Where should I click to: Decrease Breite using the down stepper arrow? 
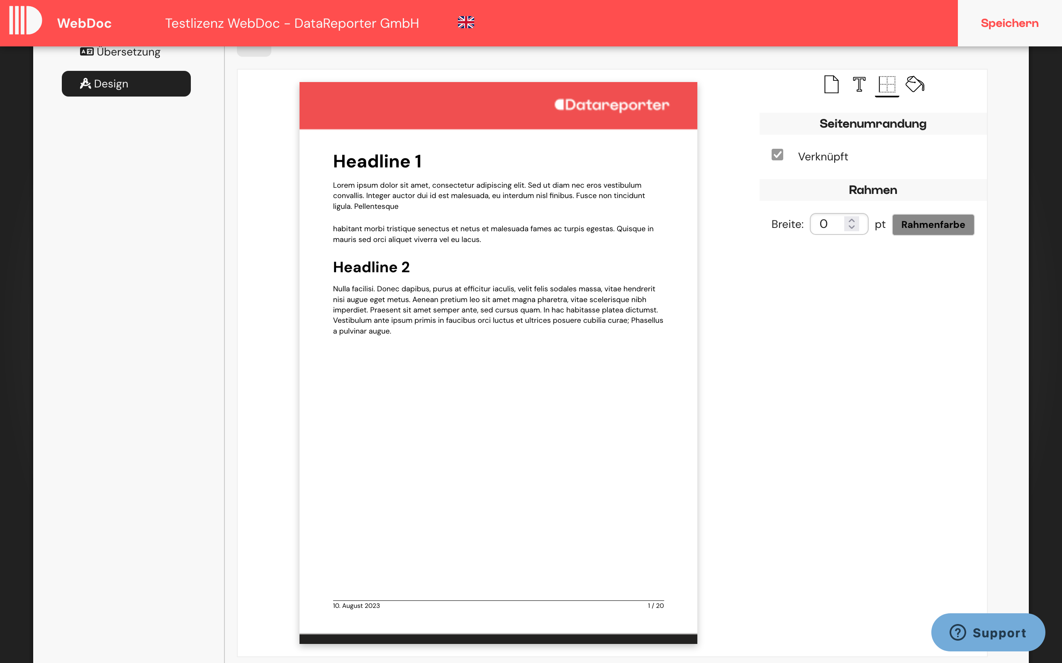coord(851,228)
